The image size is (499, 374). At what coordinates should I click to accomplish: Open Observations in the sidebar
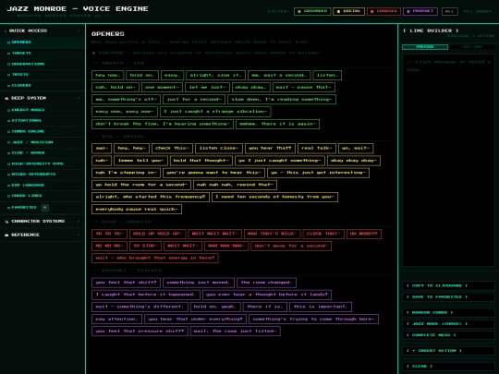43,64
